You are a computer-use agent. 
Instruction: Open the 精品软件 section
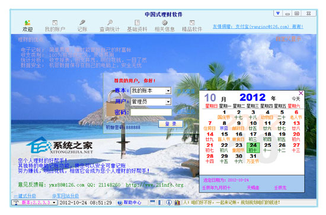pyautogui.click(x=192, y=26)
